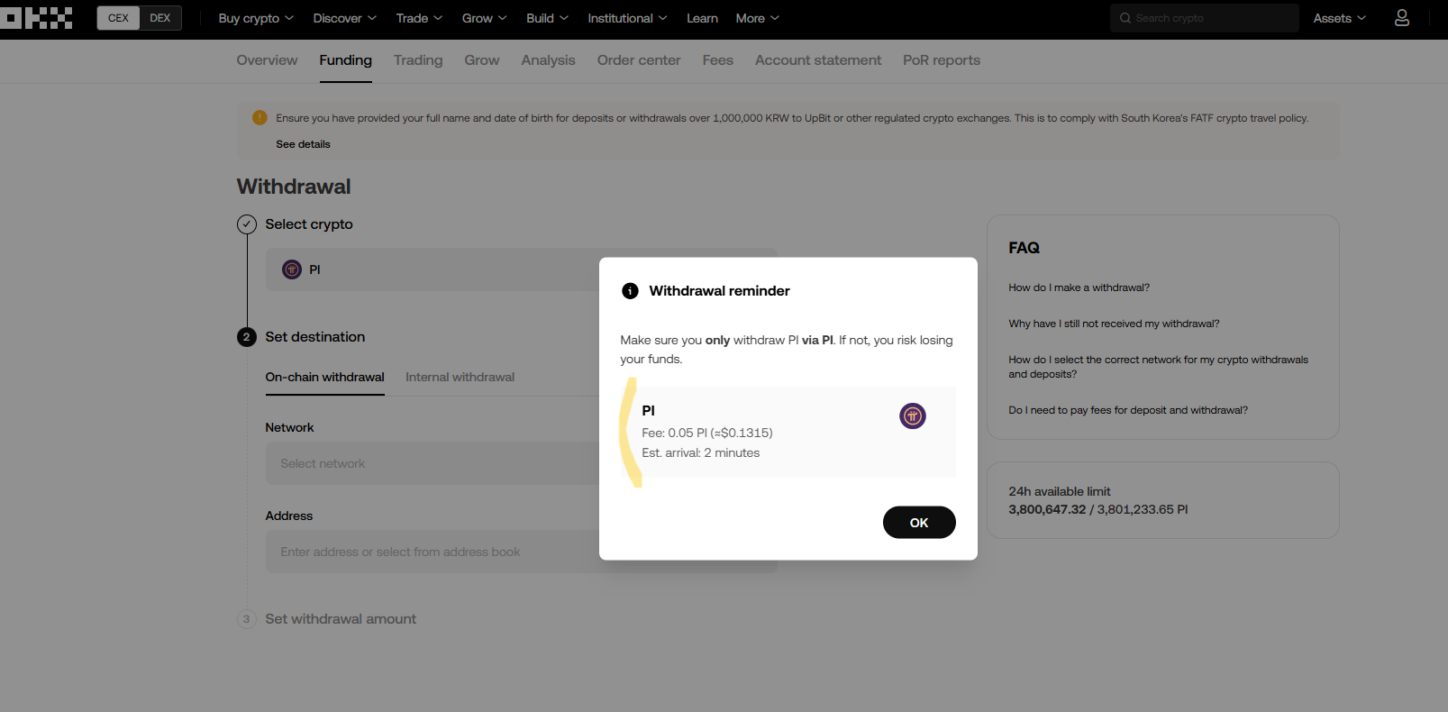Click the PI coin icon in the reminder dialog
Screen dimensions: 1448x712
(x=913, y=415)
